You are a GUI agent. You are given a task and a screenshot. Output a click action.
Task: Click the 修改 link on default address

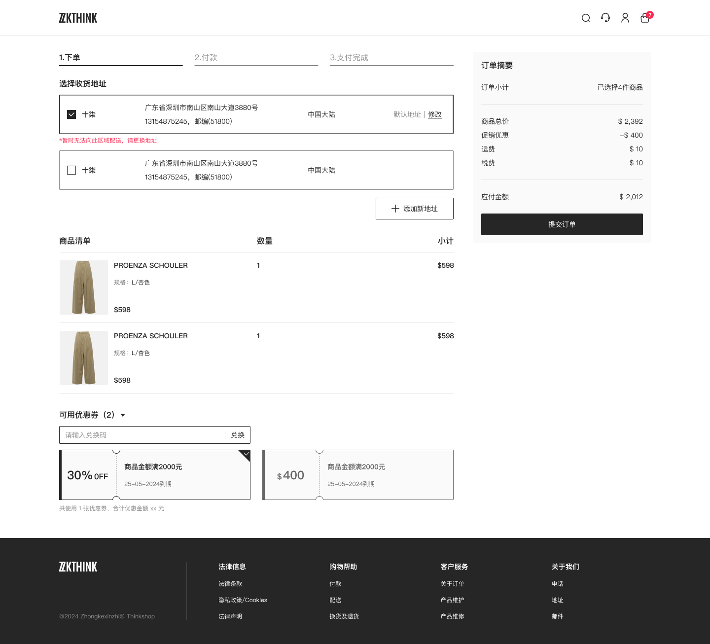click(x=434, y=114)
